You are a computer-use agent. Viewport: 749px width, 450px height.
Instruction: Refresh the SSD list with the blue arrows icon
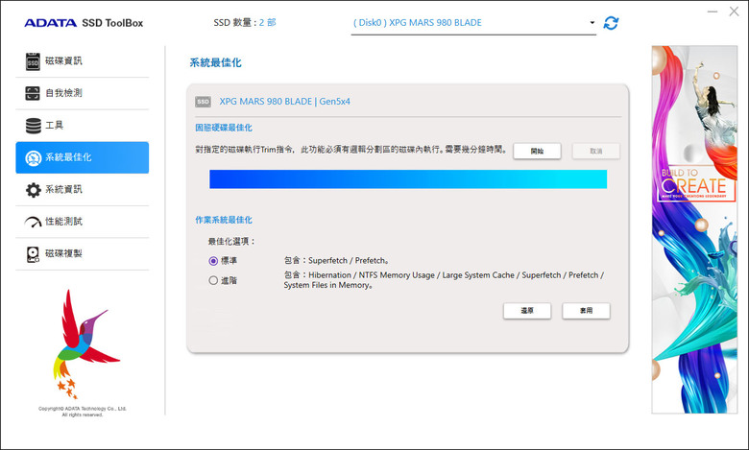click(611, 23)
